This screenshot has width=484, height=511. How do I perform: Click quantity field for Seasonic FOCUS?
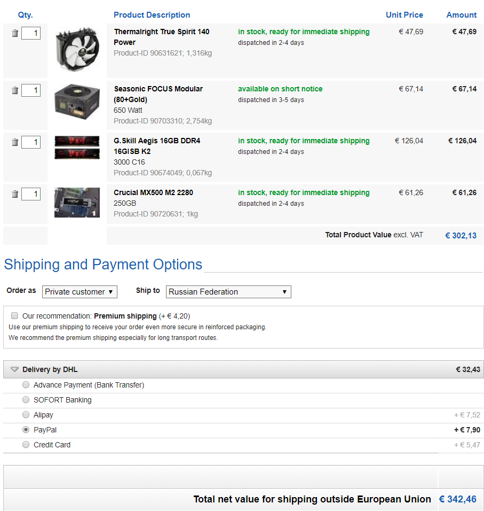point(31,90)
